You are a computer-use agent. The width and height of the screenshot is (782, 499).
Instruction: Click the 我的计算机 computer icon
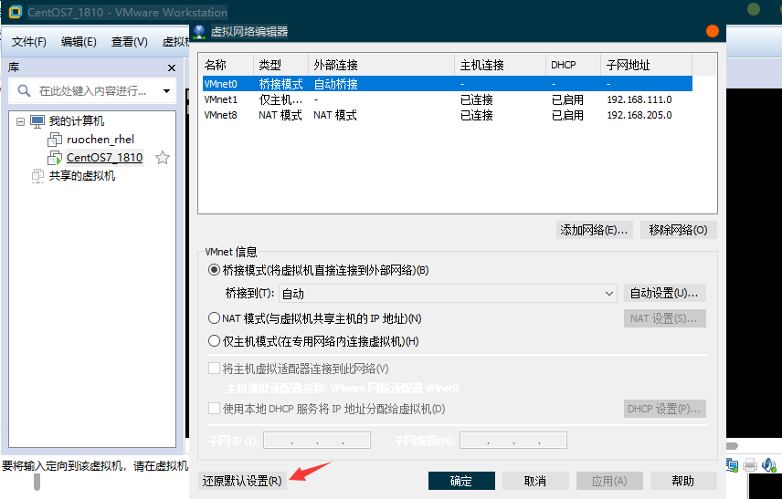pyautogui.click(x=37, y=121)
